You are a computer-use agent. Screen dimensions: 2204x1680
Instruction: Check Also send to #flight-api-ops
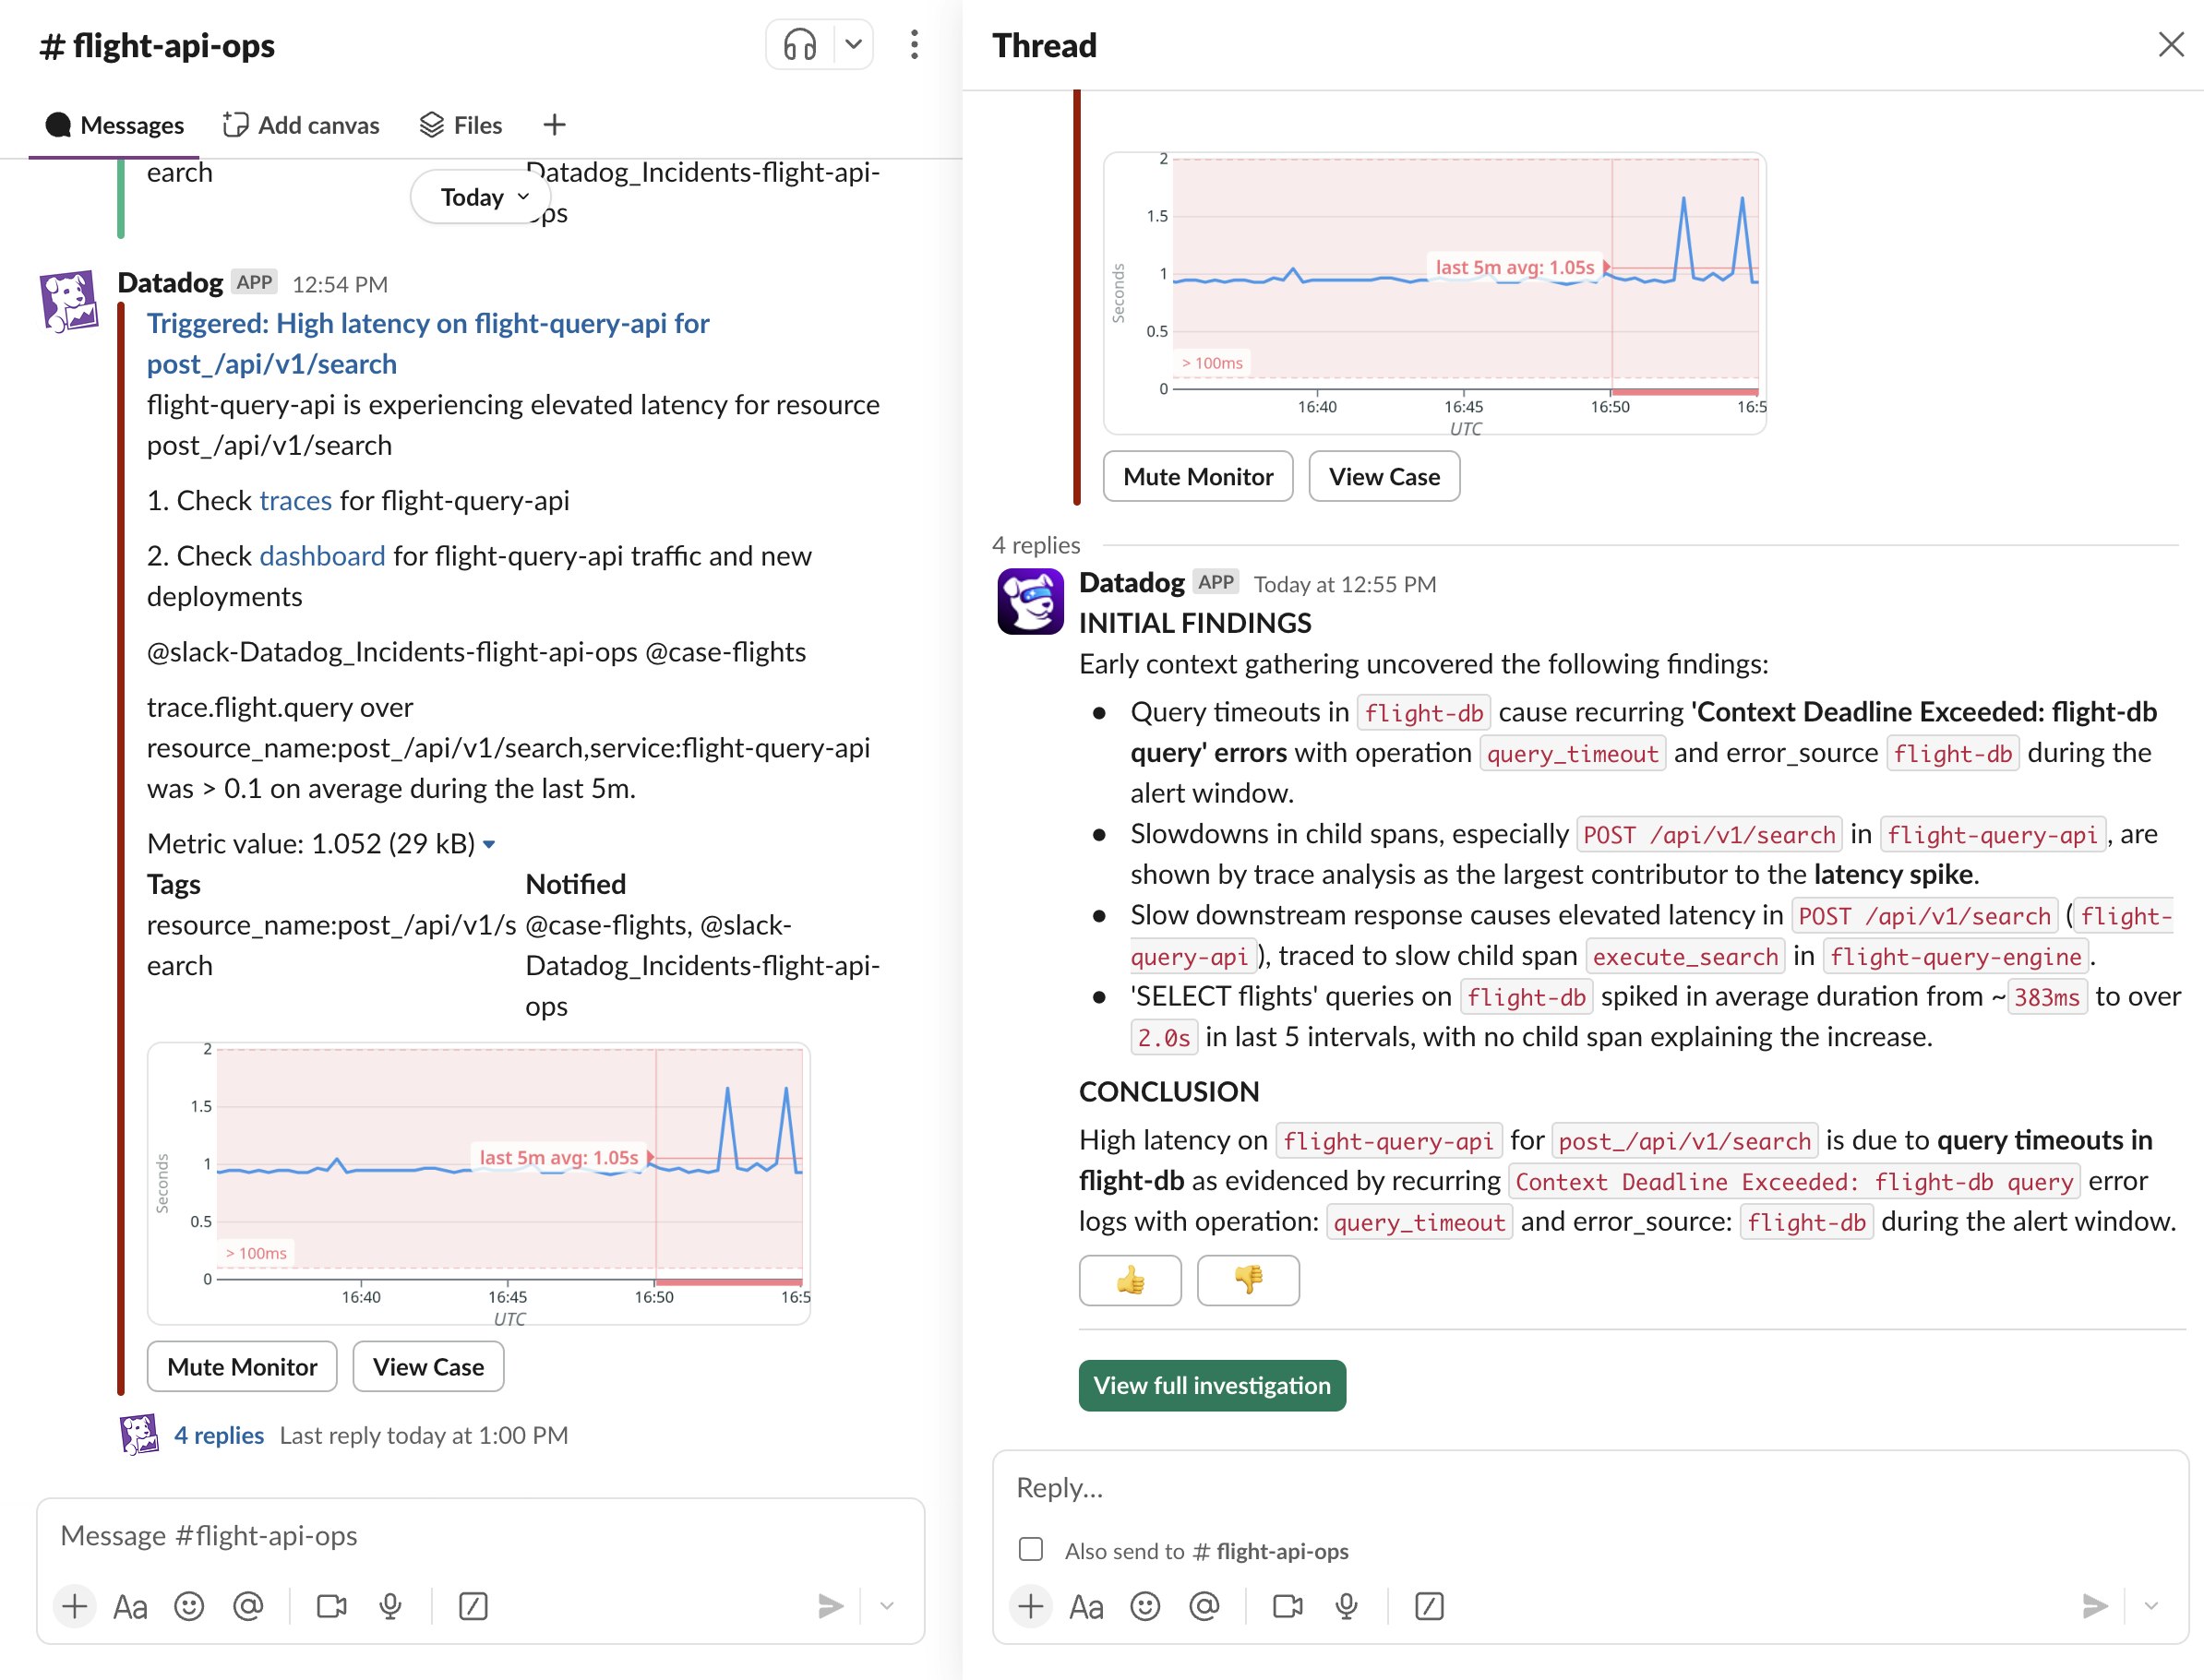pos(1030,1550)
